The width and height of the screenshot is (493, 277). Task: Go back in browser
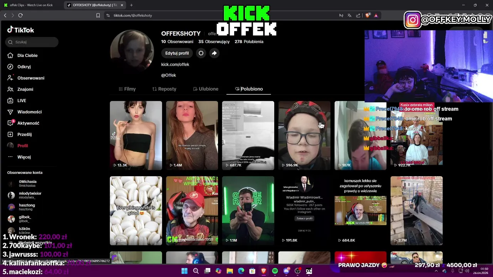tap(5, 15)
